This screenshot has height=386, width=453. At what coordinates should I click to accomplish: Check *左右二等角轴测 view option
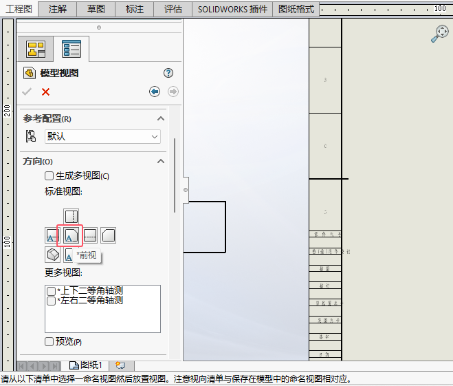point(51,301)
